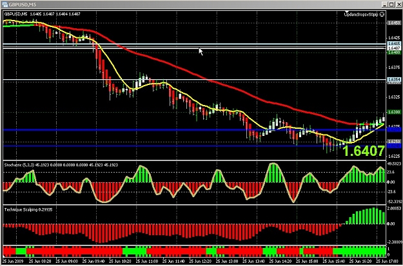Click the 25 Jun 09:00 time label

click(66, 260)
